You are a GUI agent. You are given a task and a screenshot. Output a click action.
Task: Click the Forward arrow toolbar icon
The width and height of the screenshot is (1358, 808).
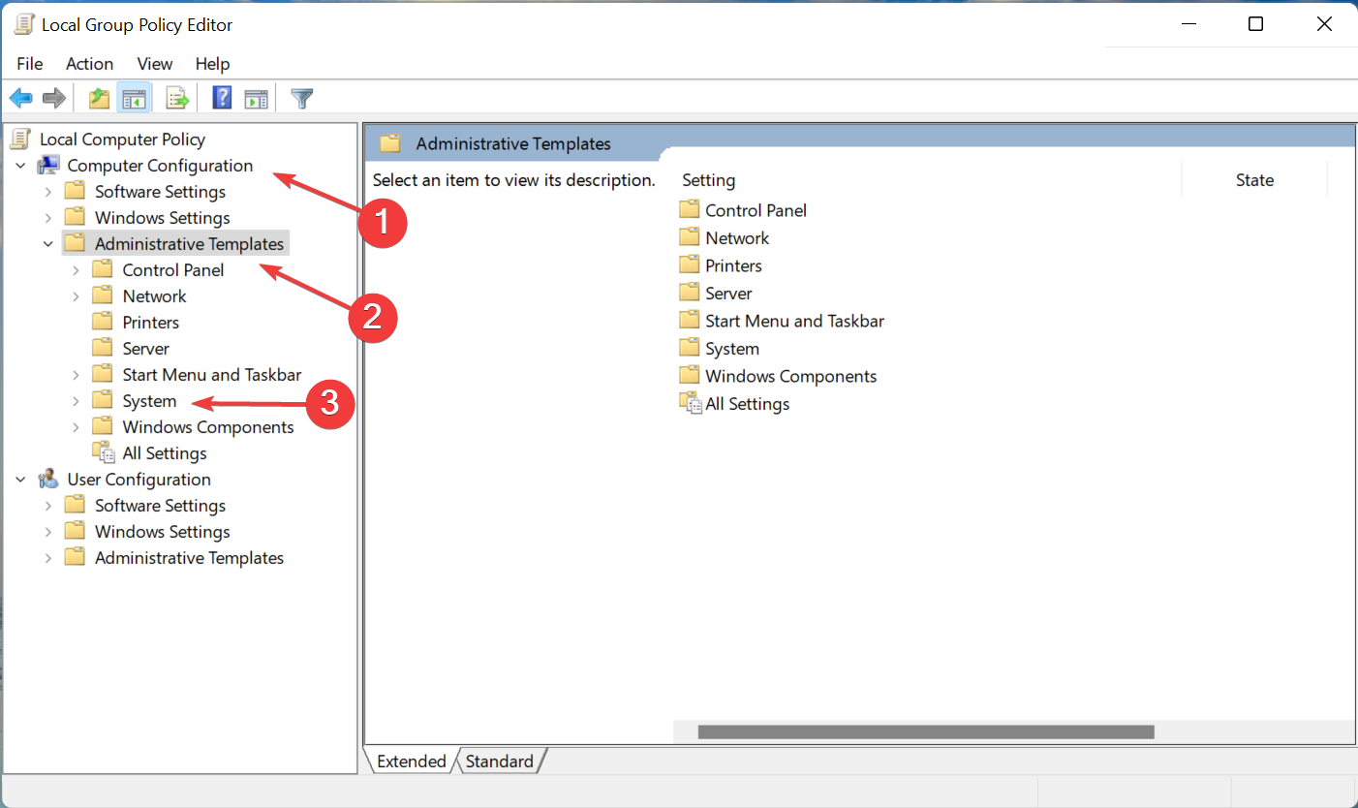point(54,98)
